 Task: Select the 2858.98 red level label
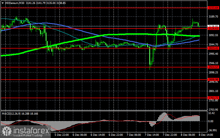pyautogui.click(x=213, y=80)
